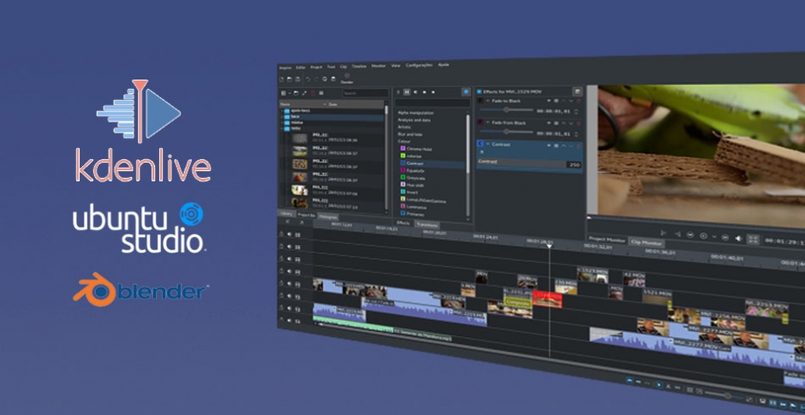Lock the topmost timeline track
Image resolution: width=805 pixels, height=415 pixels.
click(x=282, y=234)
